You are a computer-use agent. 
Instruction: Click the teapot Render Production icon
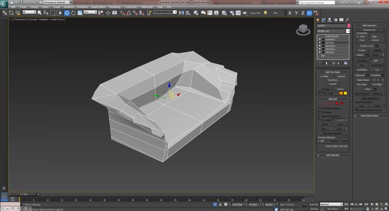click(245, 13)
